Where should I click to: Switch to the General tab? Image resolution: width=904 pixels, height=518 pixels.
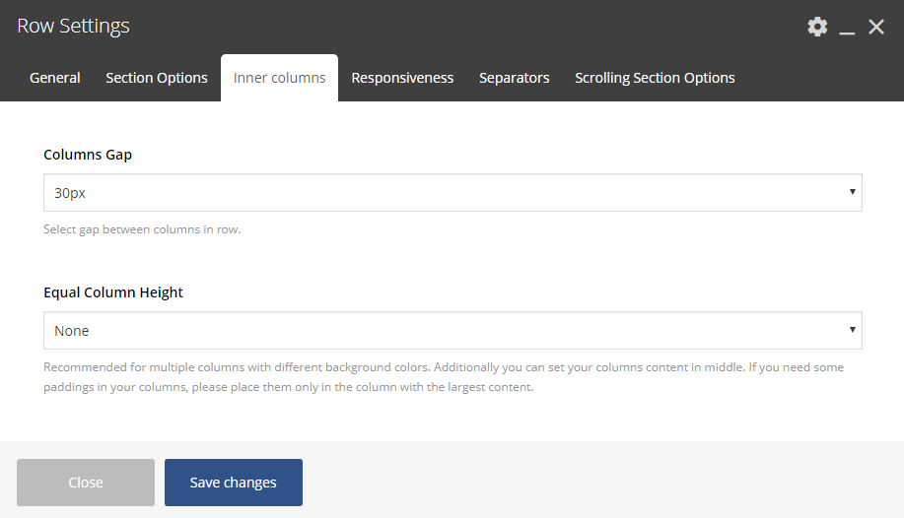pos(55,78)
